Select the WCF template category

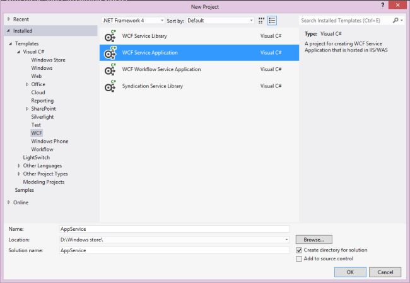click(37, 133)
